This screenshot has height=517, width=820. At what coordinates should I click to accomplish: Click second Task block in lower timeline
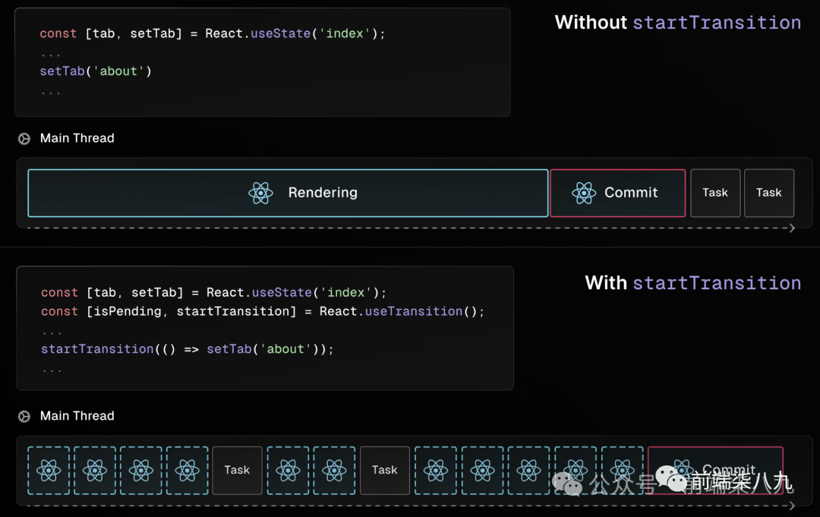[385, 471]
